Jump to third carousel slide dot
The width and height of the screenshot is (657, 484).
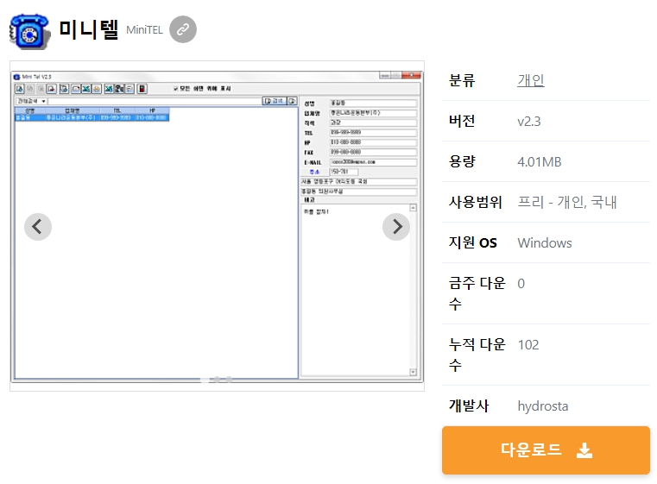point(229,380)
